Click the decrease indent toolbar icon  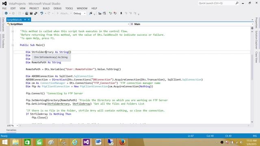coord(100,13)
